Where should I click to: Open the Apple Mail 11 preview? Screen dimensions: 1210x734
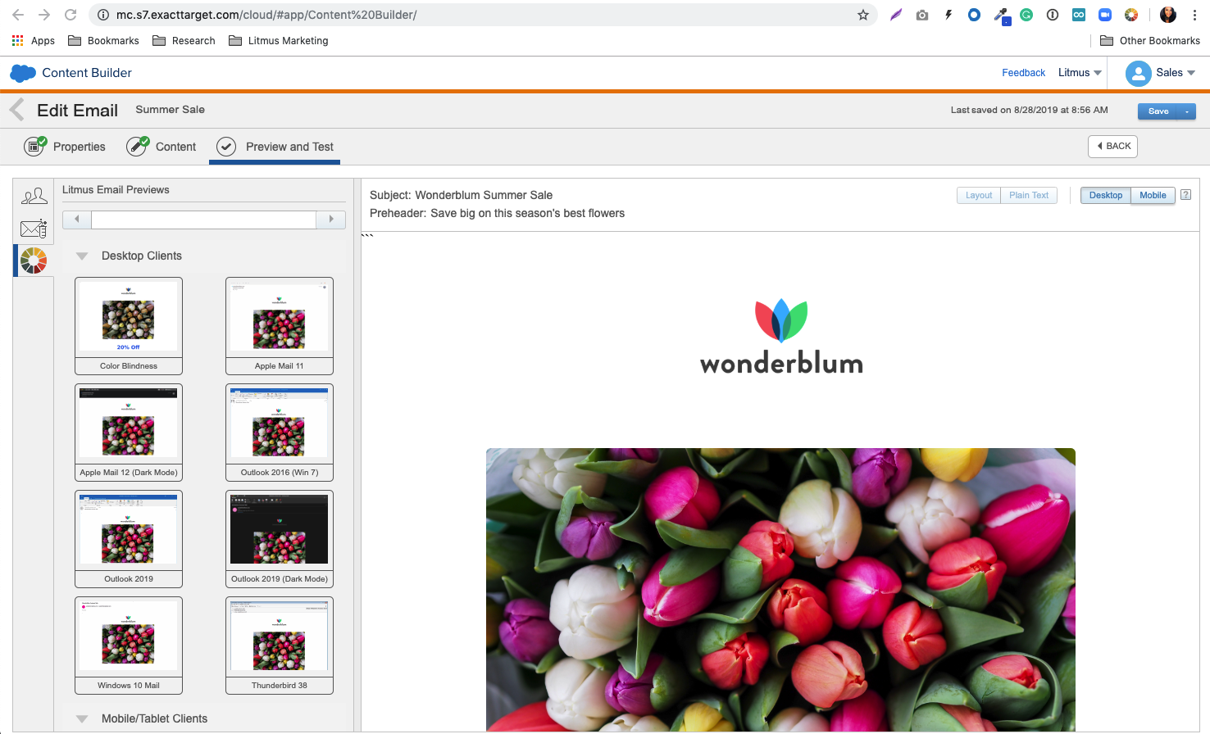pyautogui.click(x=280, y=326)
